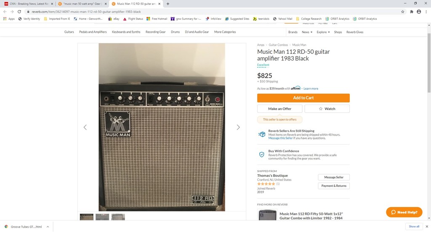Select the second photo thumbnail
This screenshot has height=233, width=431.
(x=102, y=217)
